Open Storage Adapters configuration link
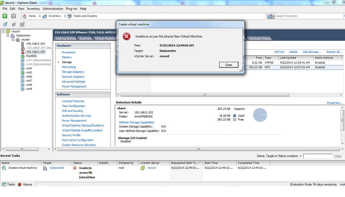Image resolution: width=345 pixels, height=197 pixels. (73, 72)
